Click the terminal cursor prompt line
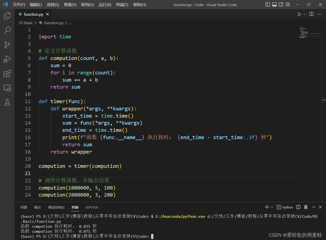 click(87, 236)
